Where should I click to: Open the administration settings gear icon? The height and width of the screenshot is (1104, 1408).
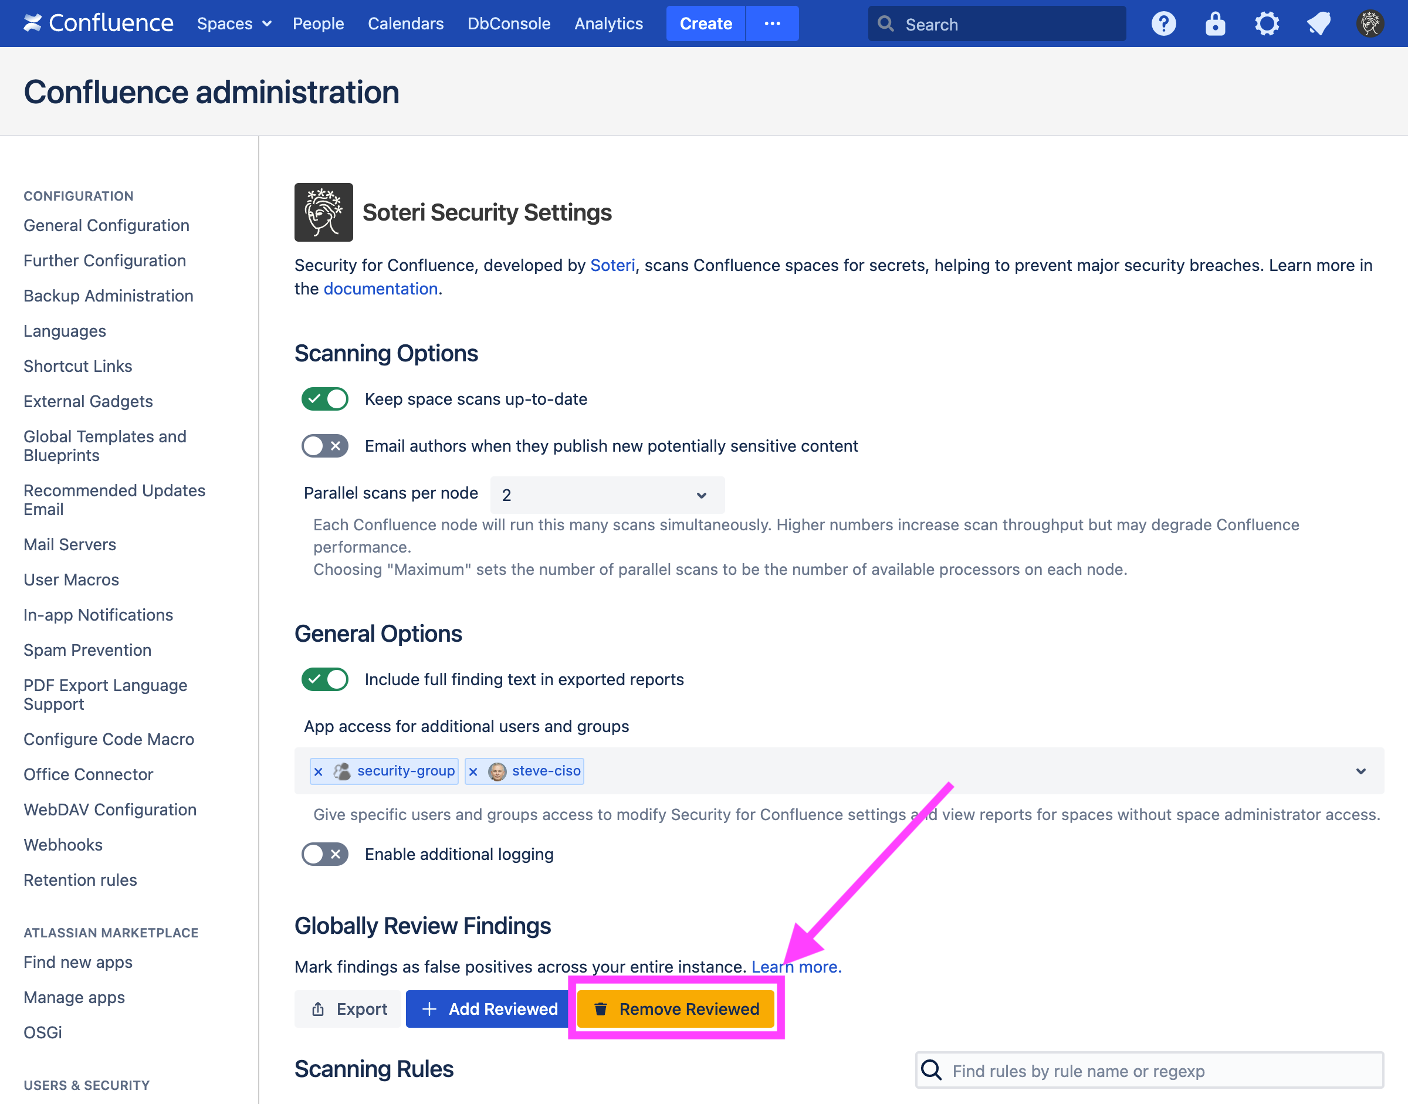click(1267, 23)
